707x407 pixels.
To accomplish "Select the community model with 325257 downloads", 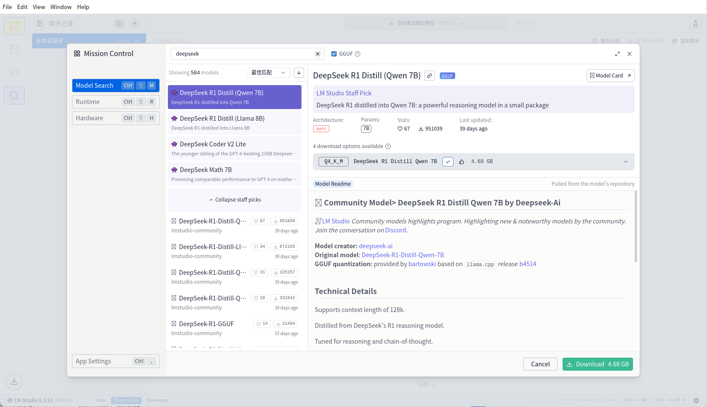I will (235, 277).
